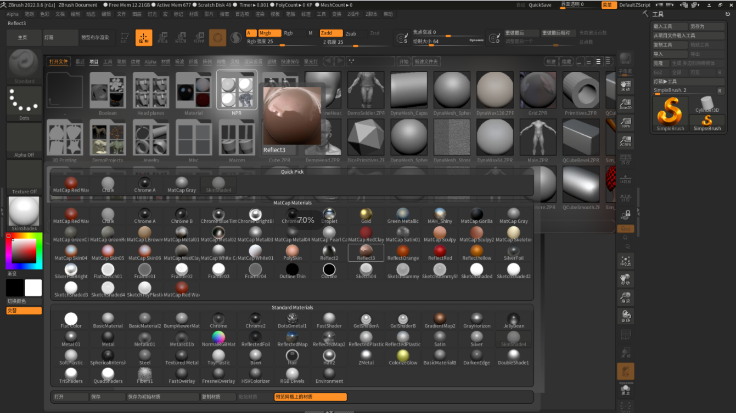Click the 另存为 button in the tool panel

[706, 26]
